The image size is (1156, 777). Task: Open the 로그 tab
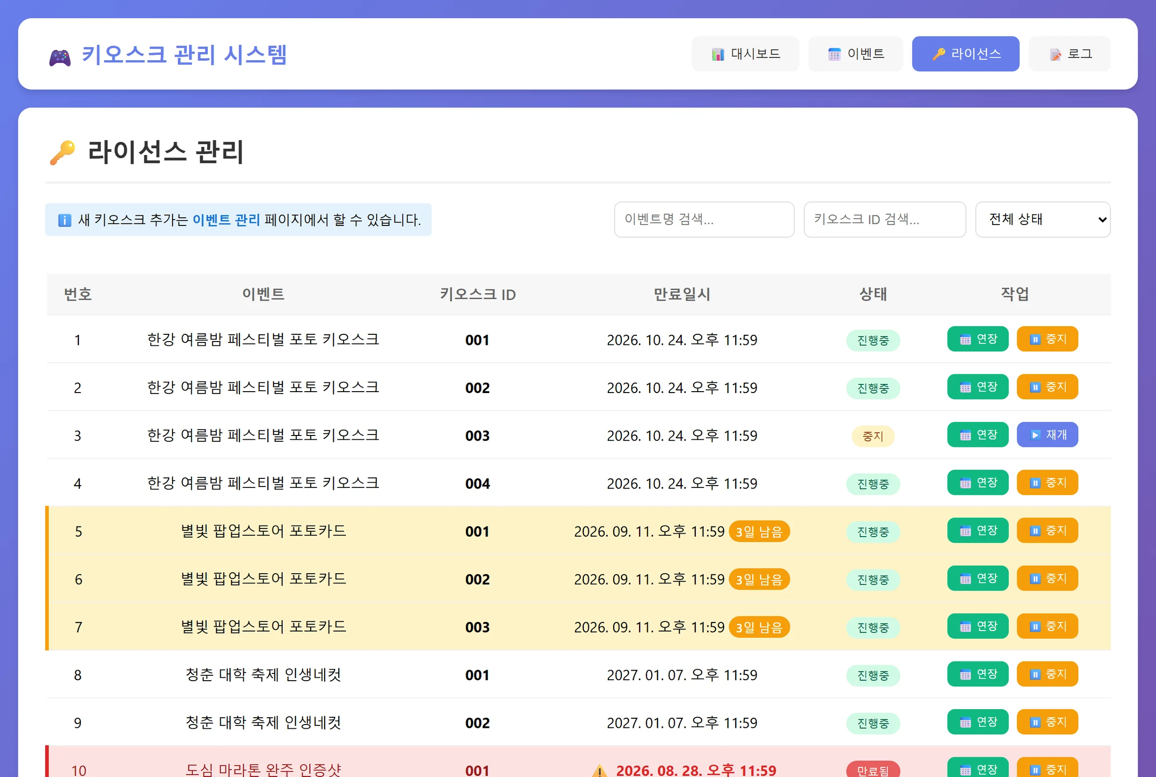point(1069,53)
